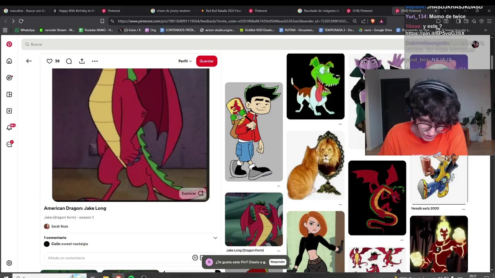Collapse the 1 comentario section chevron

(215, 238)
